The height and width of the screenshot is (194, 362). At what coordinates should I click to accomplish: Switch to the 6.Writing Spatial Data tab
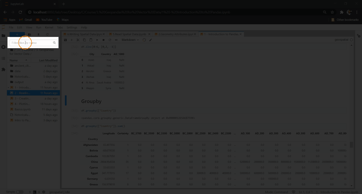pos(85,34)
